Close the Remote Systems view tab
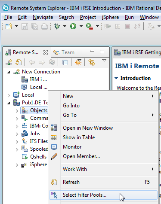Screen dimensions: 161x204 (x=46, y=52)
